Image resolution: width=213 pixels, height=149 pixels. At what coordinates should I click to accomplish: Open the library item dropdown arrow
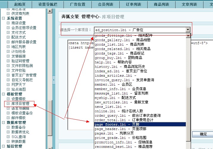pyautogui.click(x=188, y=30)
